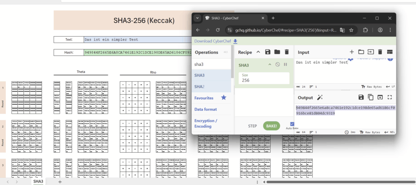This screenshot has height=185, width=416.
Task: Open the Chrome three-dot menu
Action: point(390,30)
